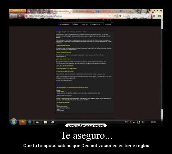Image resolution: width=172 pixels, height=154 pixels.
Task: Open the 'aleatorio' nav link
Action: pos(95,24)
